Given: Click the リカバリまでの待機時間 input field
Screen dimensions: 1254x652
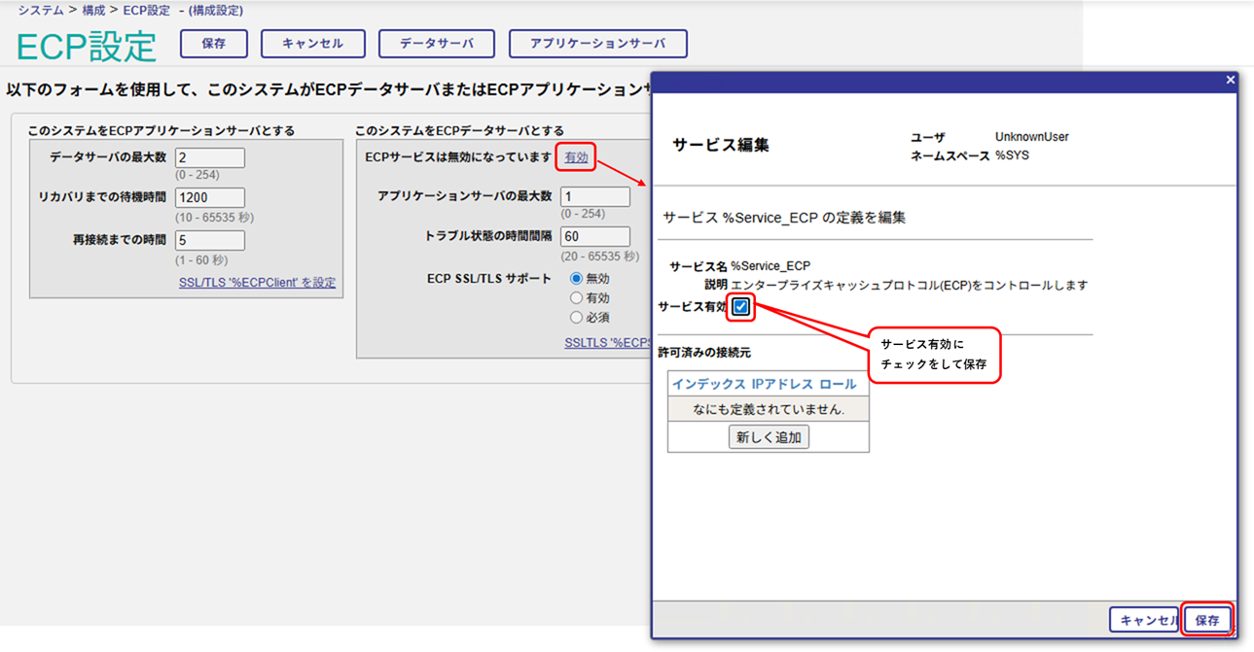Looking at the screenshot, I should pos(210,198).
